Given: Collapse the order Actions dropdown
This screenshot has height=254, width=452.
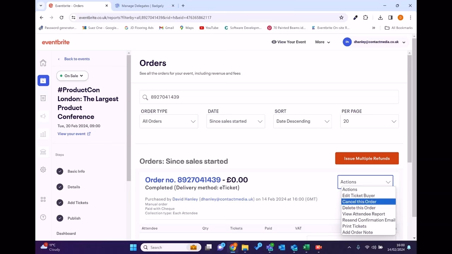Looking at the screenshot, I should (x=365, y=182).
